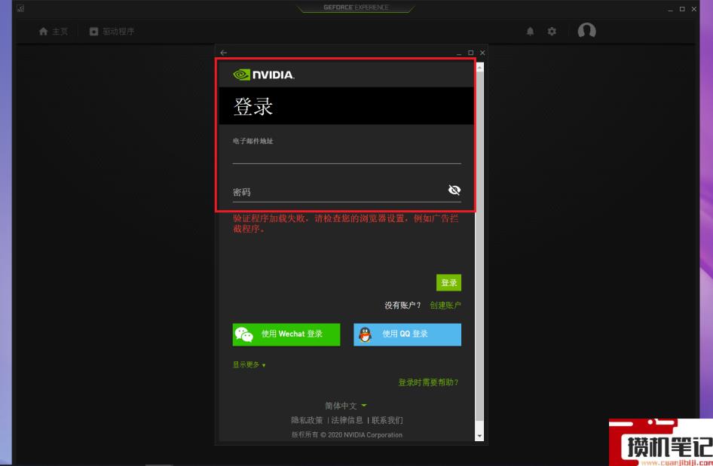
Task: Close the GeForce Experience main window
Action: point(694,9)
